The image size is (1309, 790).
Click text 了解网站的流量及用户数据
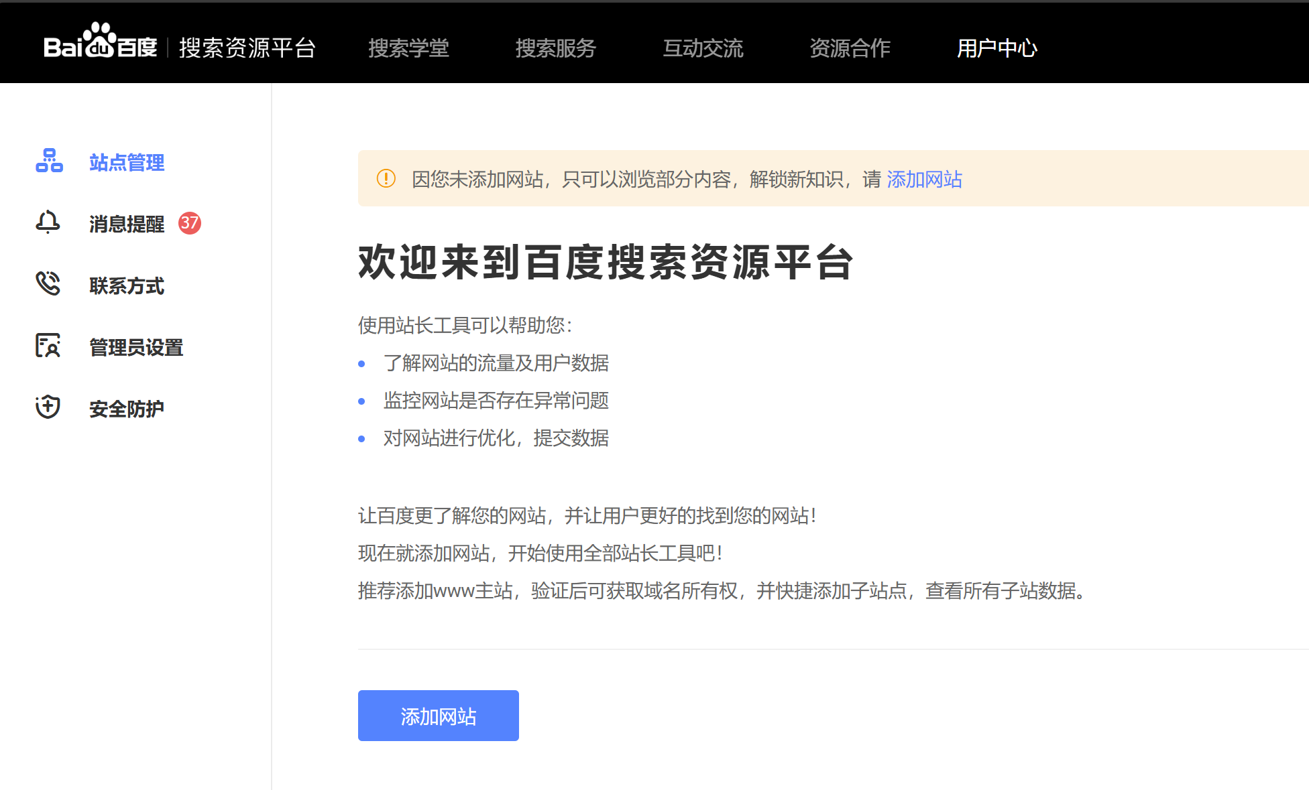tap(496, 363)
